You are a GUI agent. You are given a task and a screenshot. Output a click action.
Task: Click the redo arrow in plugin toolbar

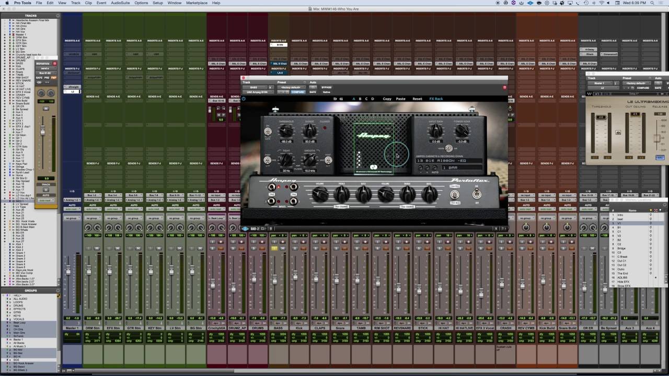pos(341,99)
